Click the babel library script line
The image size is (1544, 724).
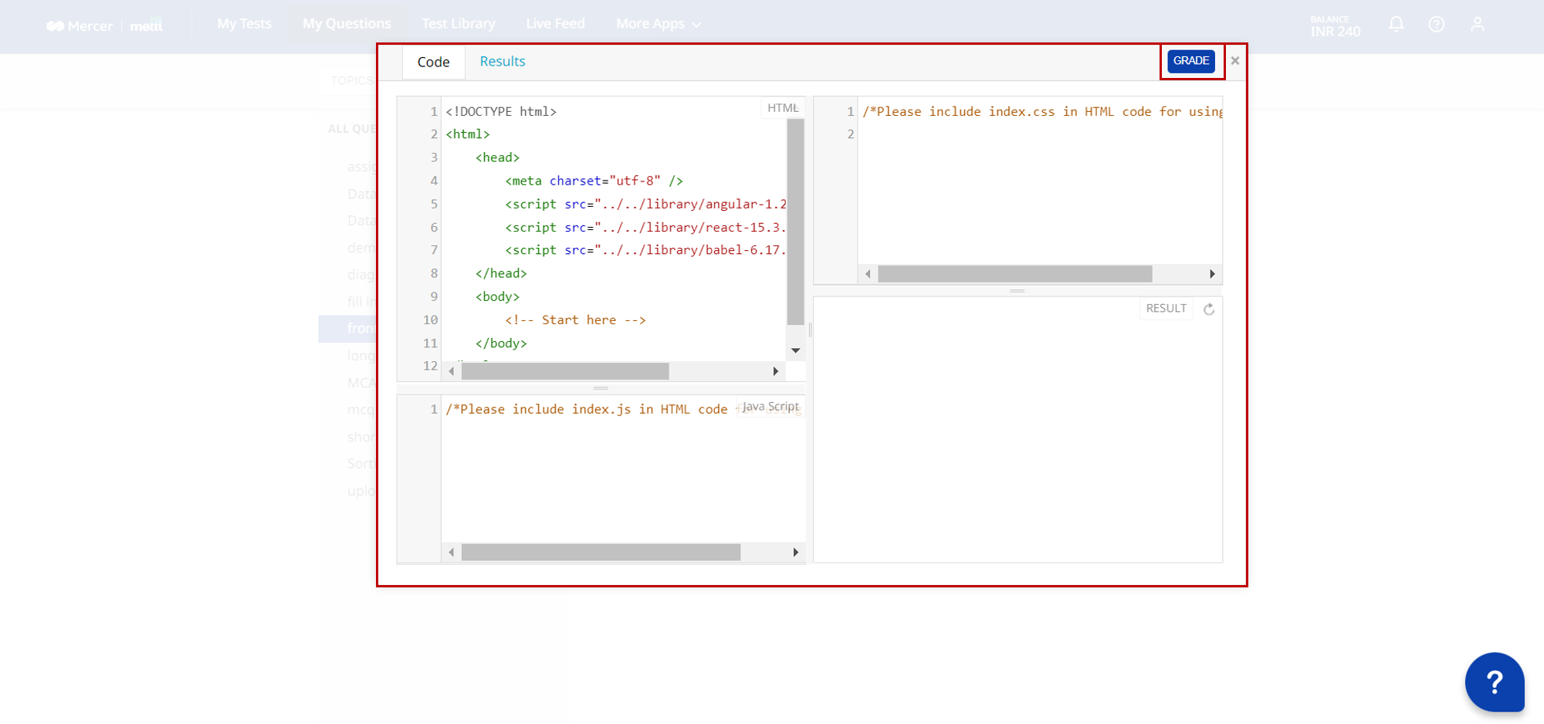pyautogui.click(x=646, y=251)
